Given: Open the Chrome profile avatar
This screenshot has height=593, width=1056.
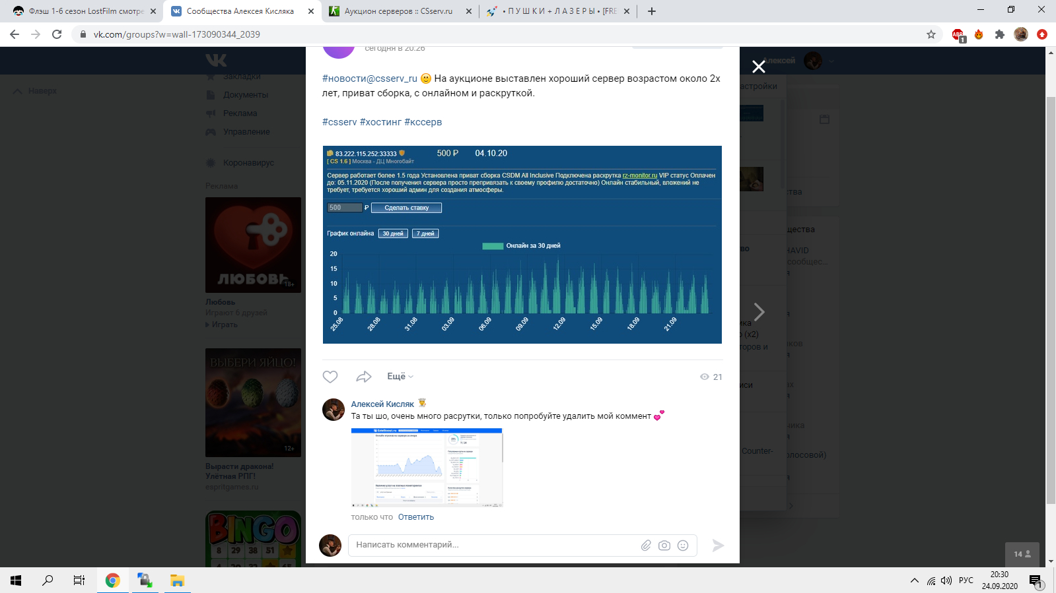Looking at the screenshot, I should 1021,34.
